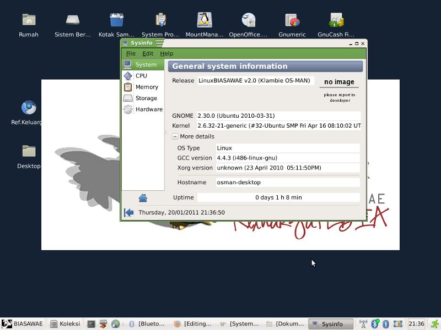Open the File menu
Image resolution: width=441 pixels, height=330 pixels.
click(131, 53)
